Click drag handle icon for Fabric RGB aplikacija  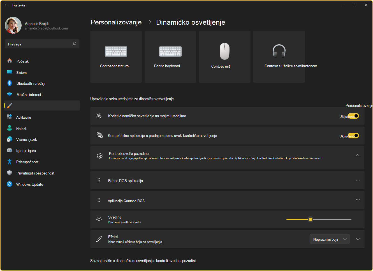pos(99,180)
